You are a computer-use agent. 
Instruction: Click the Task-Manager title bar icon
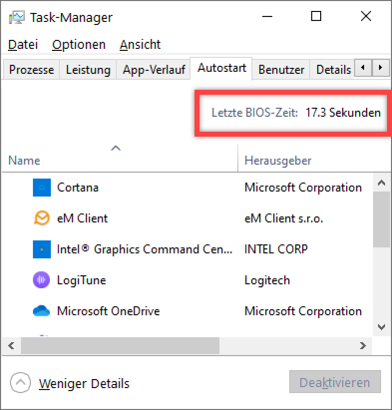17,17
